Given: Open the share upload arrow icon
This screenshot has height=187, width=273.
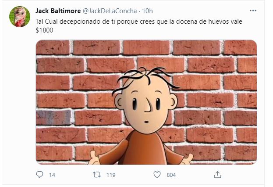Looking at the screenshot, I should pyautogui.click(x=217, y=174).
